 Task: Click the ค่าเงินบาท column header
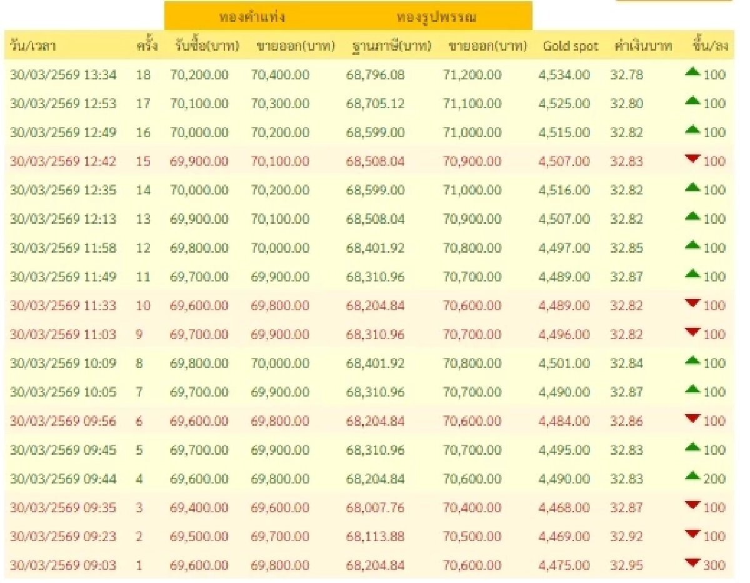(x=644, y=46)
